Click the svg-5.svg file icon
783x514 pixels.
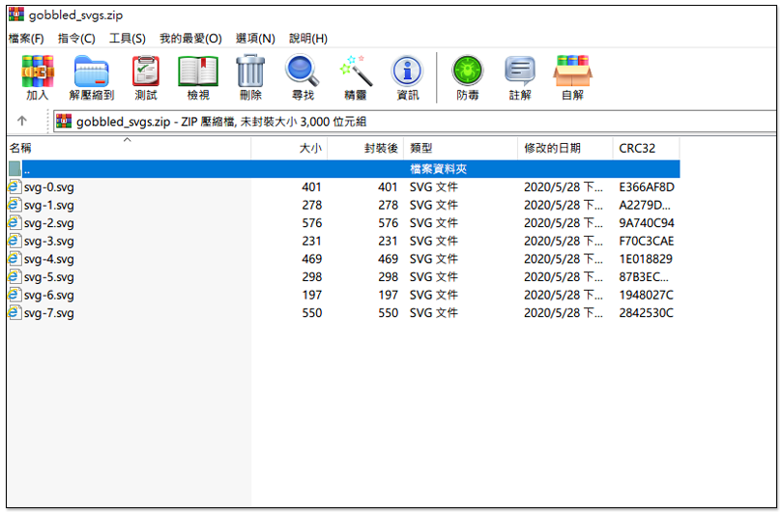(x=14, y=277)
